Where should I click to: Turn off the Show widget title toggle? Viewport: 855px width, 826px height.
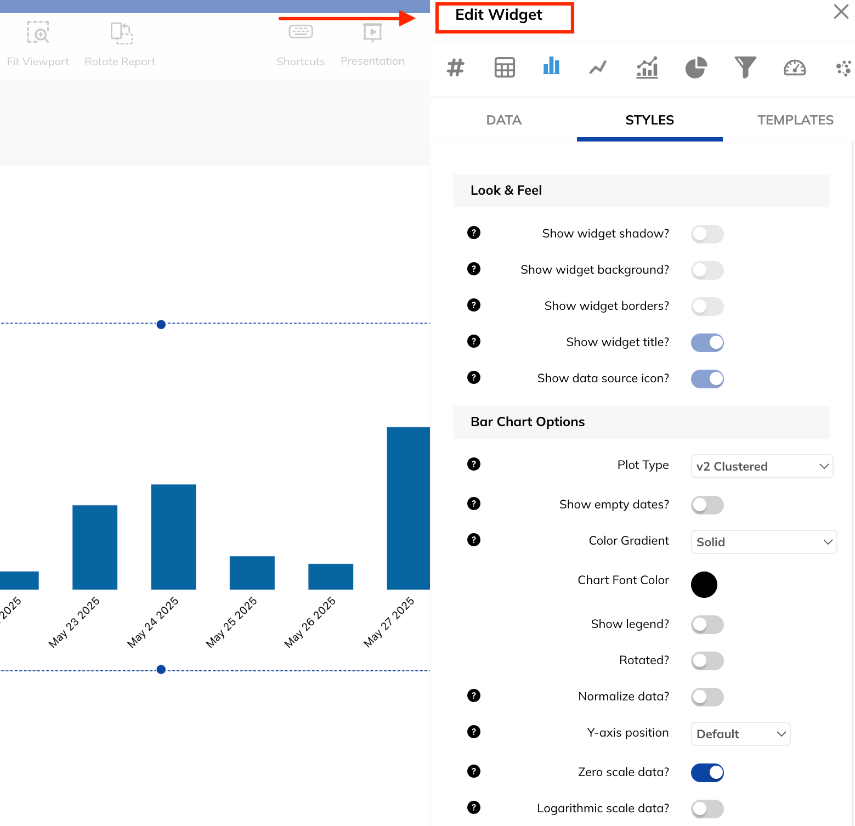point(707,342)
